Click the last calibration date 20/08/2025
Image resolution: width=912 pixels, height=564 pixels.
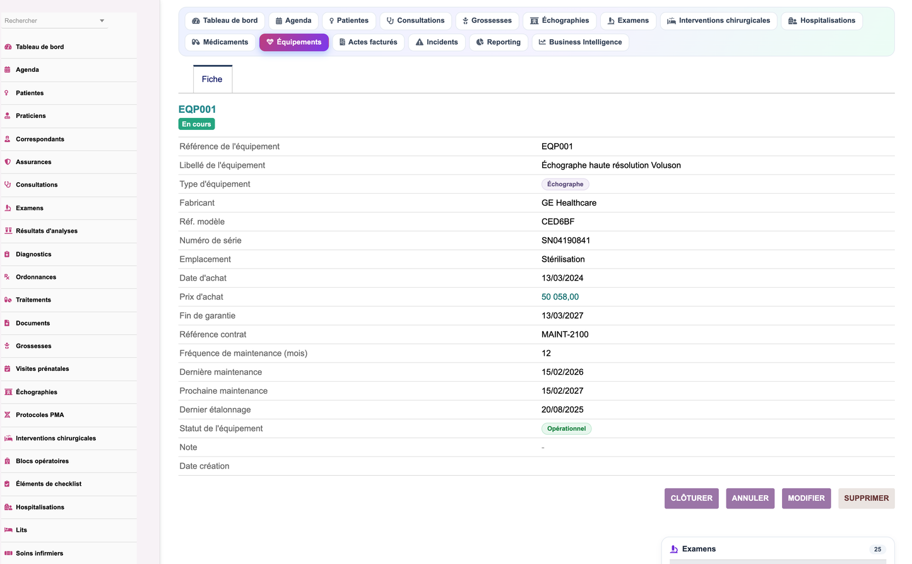(563, 410)
